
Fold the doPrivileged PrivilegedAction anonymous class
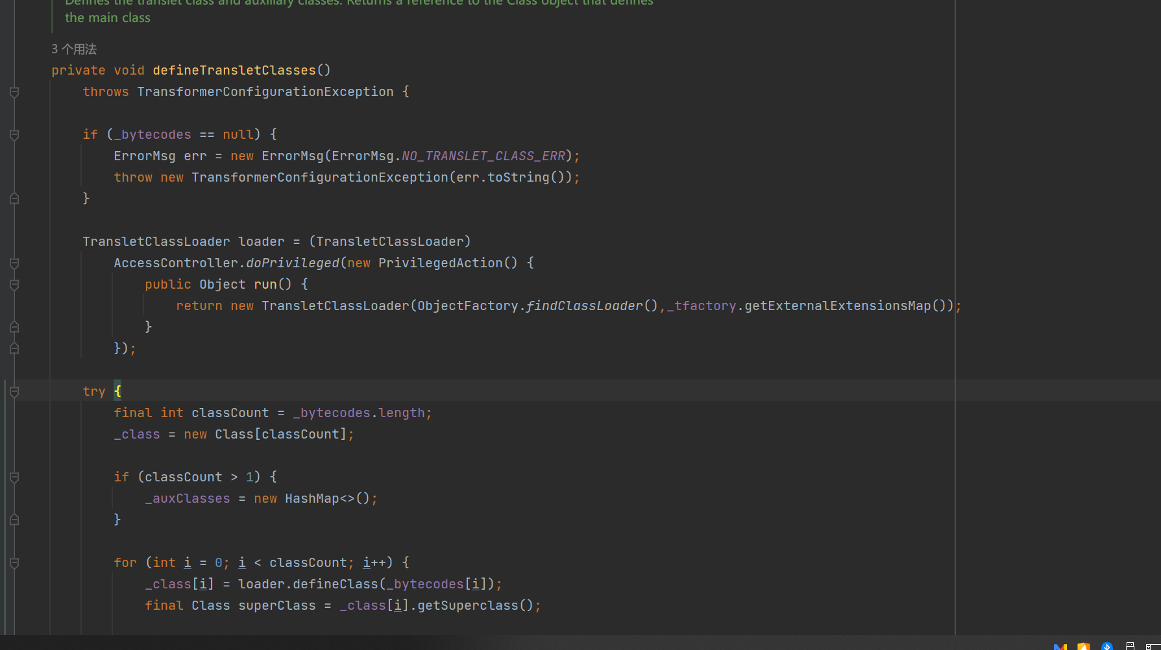tap(14, 263)
